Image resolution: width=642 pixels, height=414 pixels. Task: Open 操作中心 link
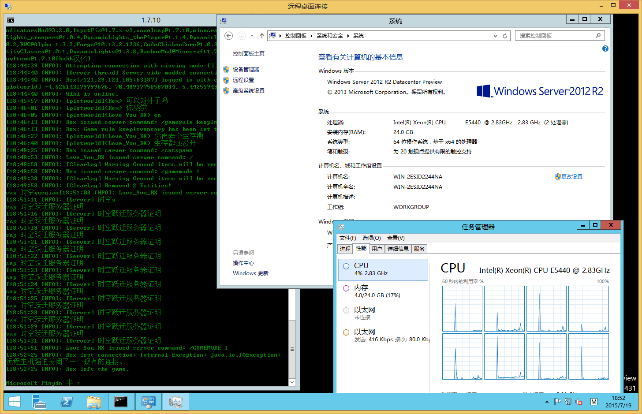pos(243,263)
